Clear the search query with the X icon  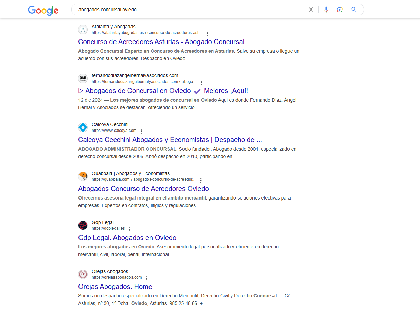point(311,10)
